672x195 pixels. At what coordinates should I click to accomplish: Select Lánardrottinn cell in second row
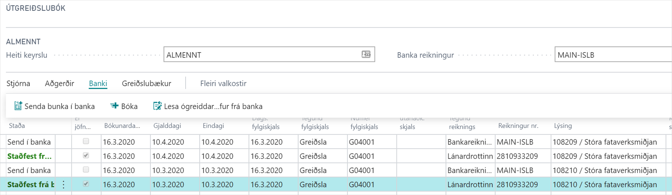point(470,156)
